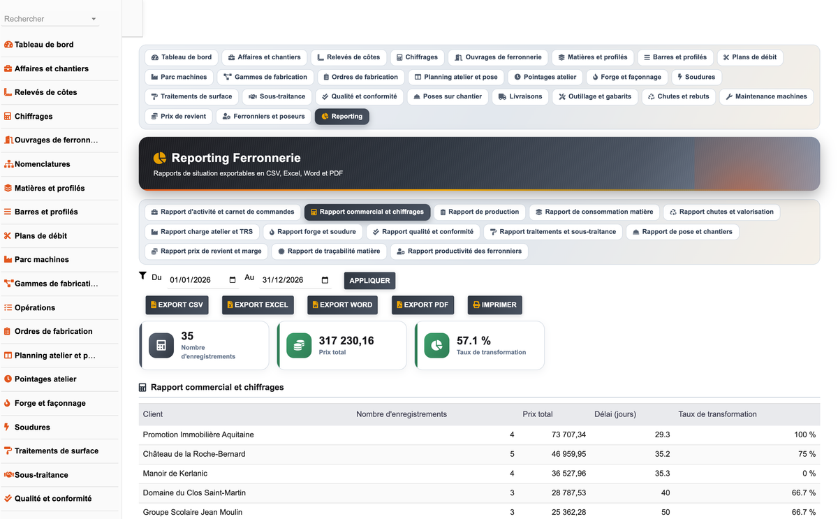
Task: Click pie chart icon on Taux de transformation card
Action: click(x=437, y=345)
